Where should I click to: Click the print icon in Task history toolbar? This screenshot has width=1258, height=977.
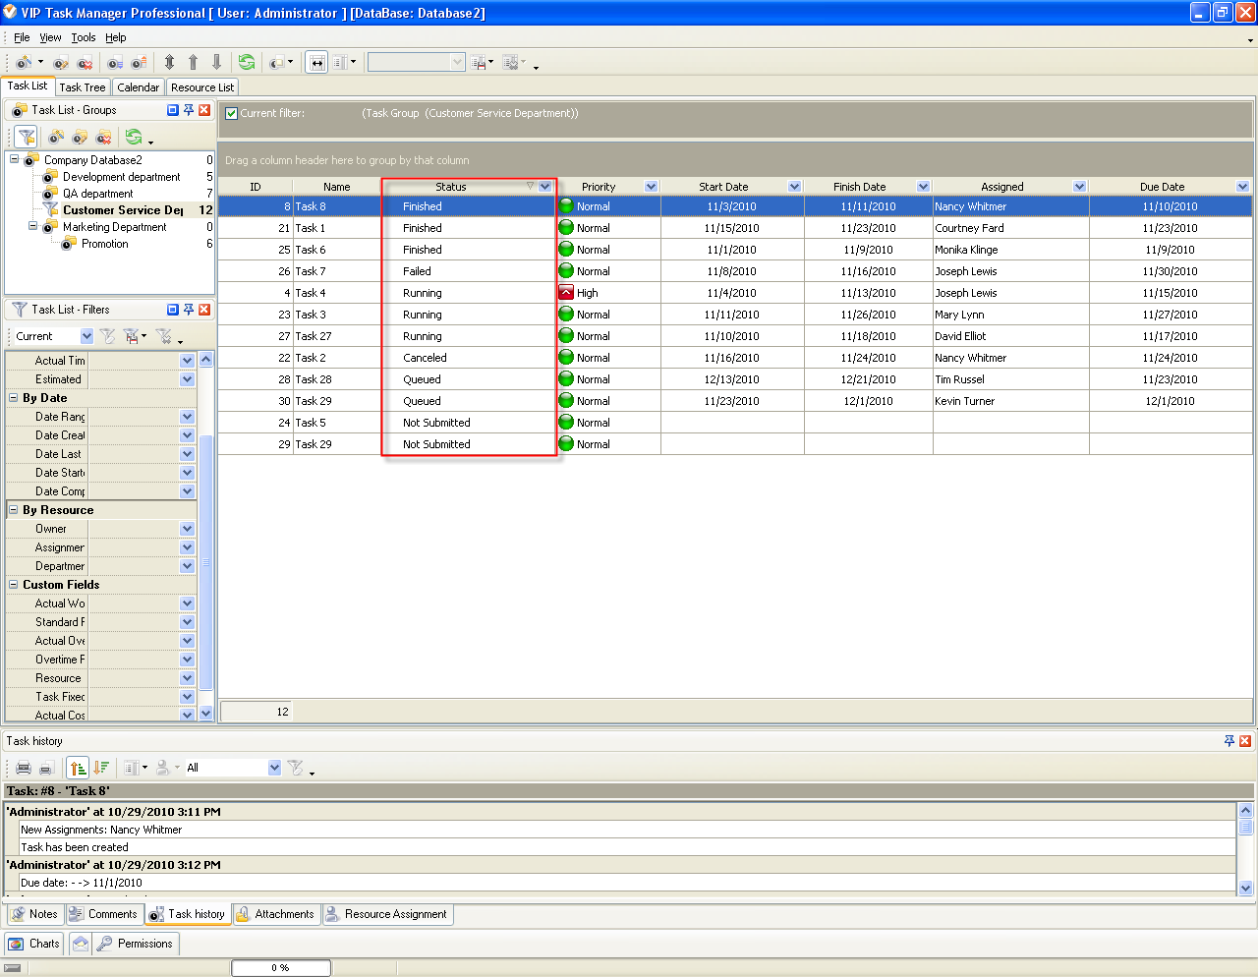[23, 768]
